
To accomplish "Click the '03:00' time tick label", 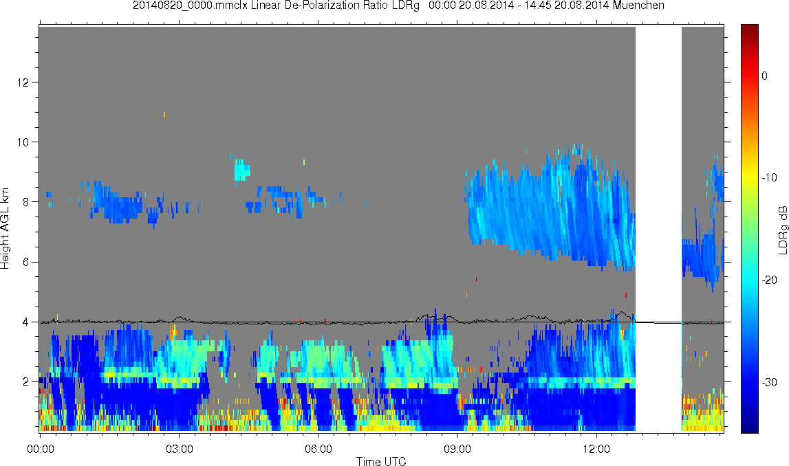I will click(179, 449).
